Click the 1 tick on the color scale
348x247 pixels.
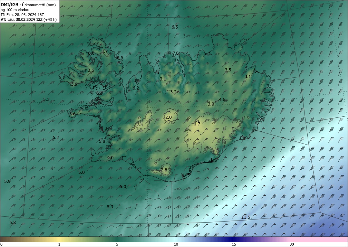(59, 244)
